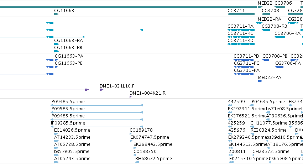This screenshot has height=164, width=303.
Task: Click the CG3711-RD transcript label
Action: point(240,41)
